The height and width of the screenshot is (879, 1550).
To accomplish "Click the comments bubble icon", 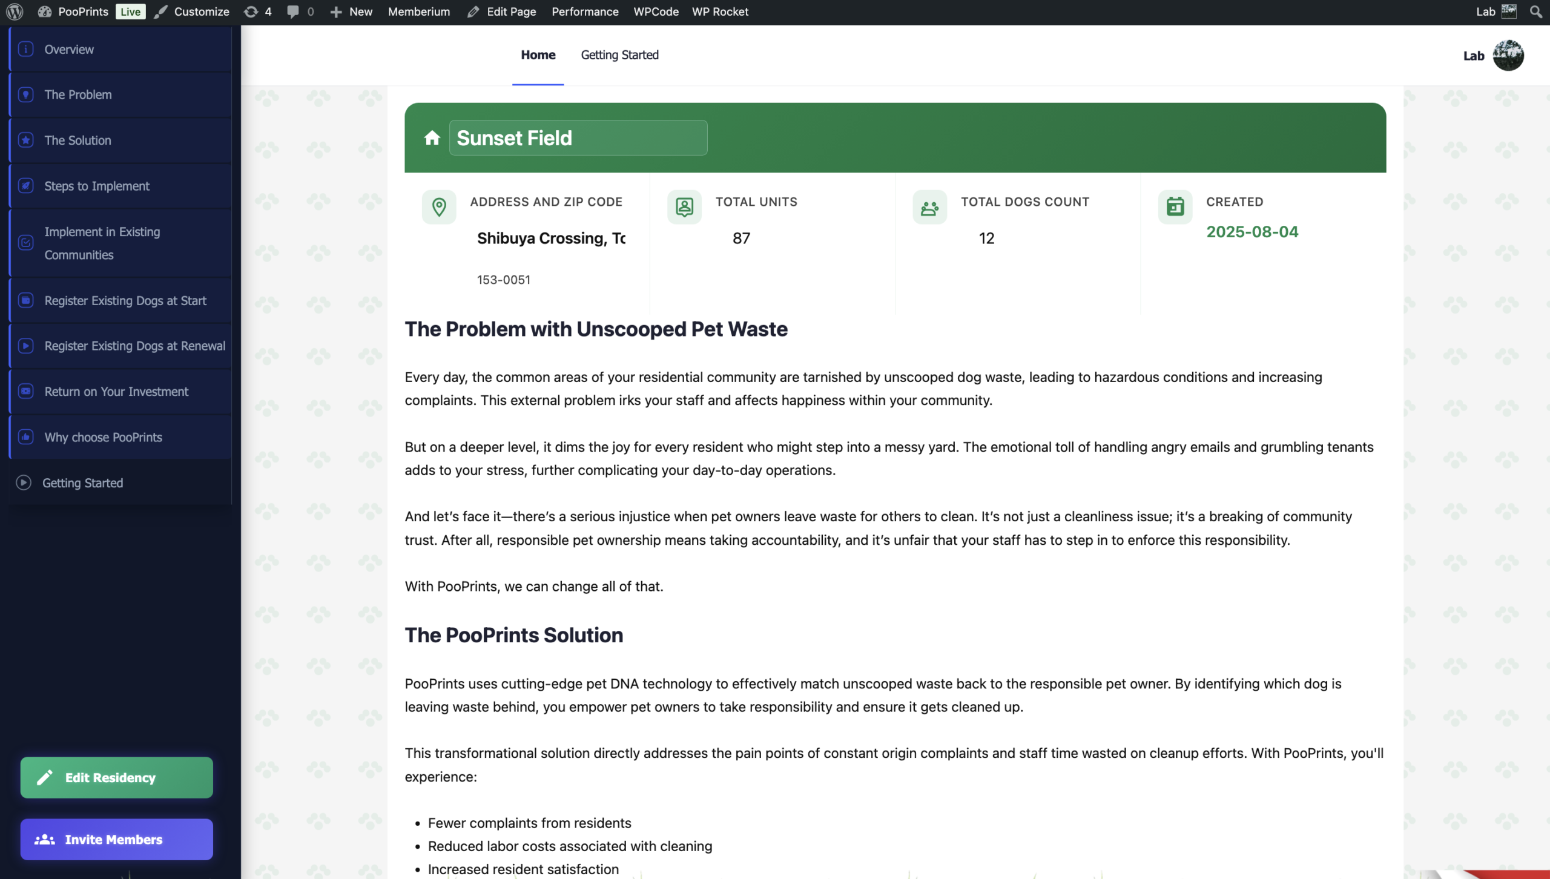I will tap(293, 12).
